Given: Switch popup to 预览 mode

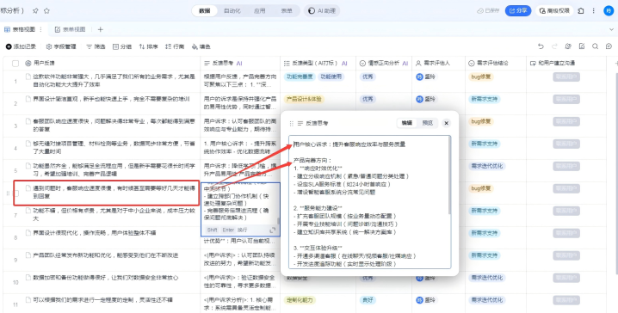Looking at the screenshot, I should 428,123.
